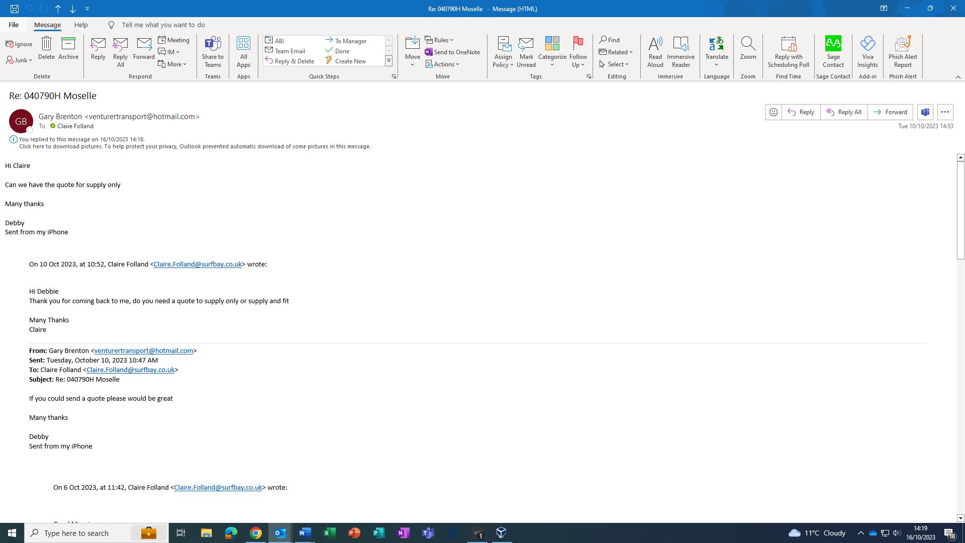Click the Archive icon in ribbon
The width and height of the screenshot is (965, 543).
pyautogui.click(x=68, y=44)
